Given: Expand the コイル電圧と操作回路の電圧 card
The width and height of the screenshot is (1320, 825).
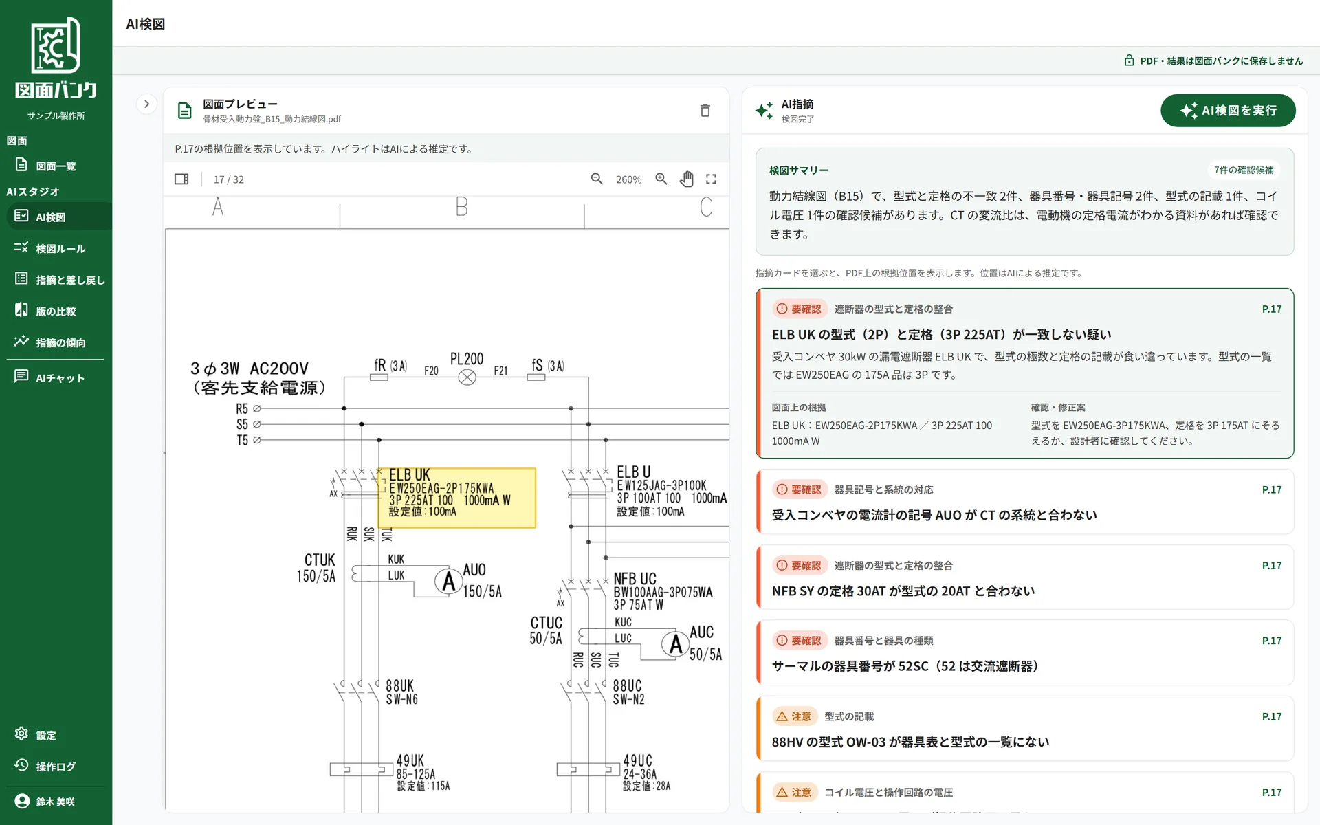Looking at the screenshot, I should tap(1024, 793).
